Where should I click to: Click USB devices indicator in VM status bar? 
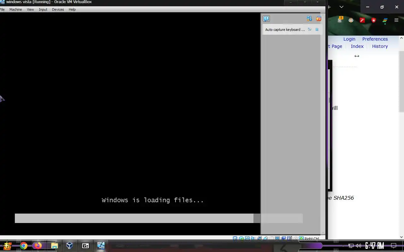[x=265, y=238]
